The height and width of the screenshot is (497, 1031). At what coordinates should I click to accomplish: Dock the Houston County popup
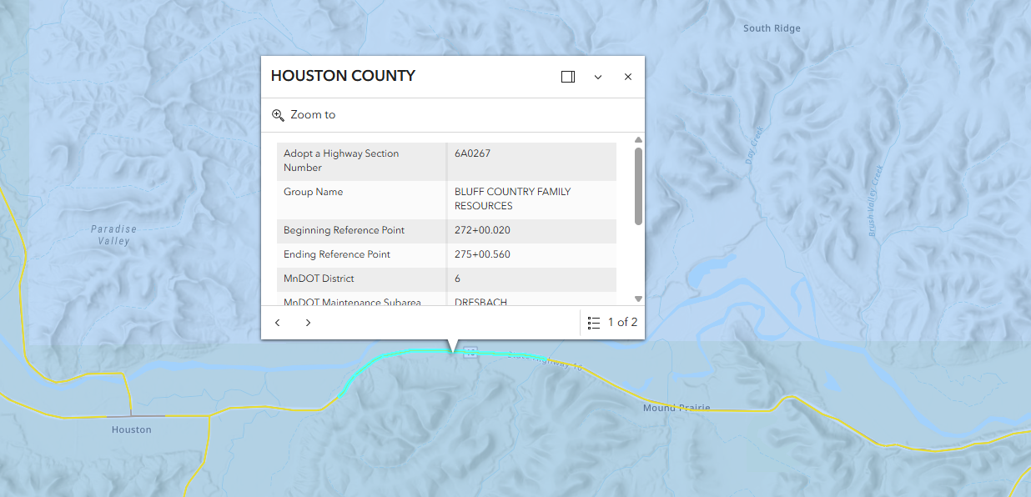click(x=568, y=77)
